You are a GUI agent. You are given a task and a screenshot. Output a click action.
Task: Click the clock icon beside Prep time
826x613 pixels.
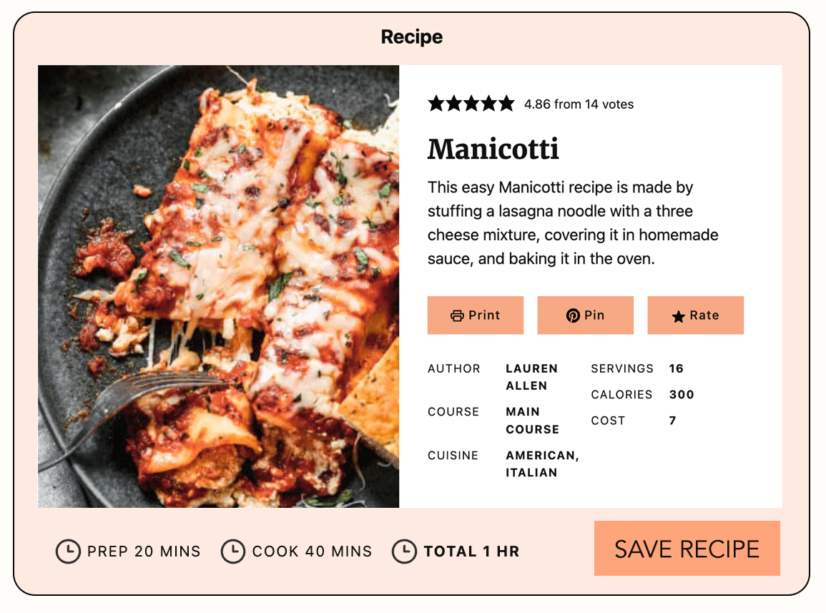[x=68, y=551]
